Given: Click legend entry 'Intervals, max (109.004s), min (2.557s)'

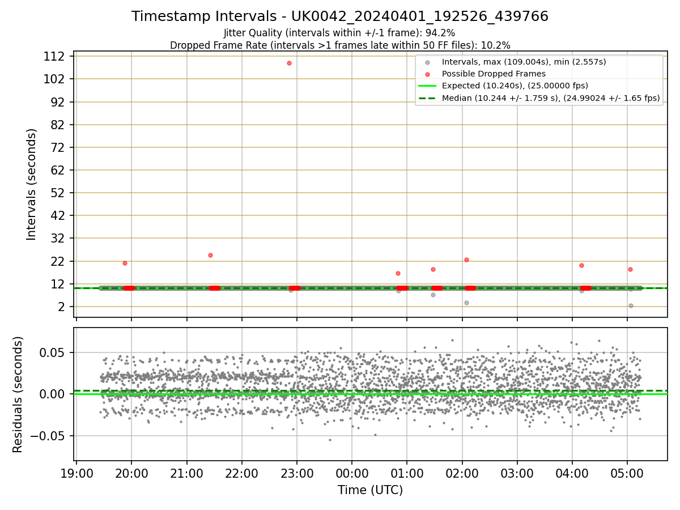Looking at the screenshot, I should click(524, 62).
